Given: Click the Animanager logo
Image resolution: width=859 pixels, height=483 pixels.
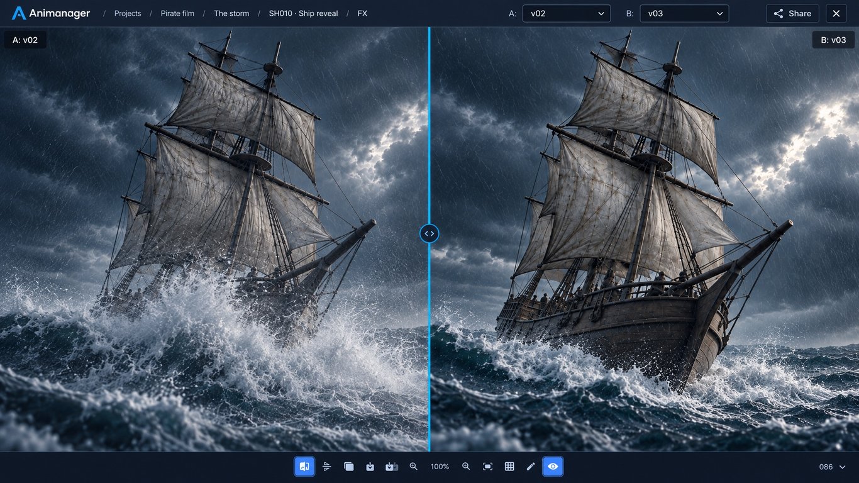Looking at the screenshot, I should pos(51,13).
